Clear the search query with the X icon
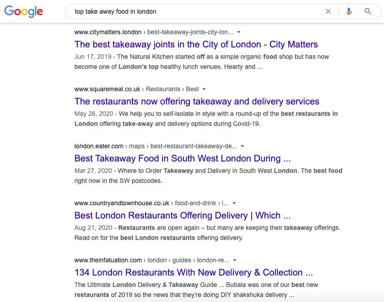The width and height of the screenshot is (384, 302). pyautogui.click(x=328, y=11)
